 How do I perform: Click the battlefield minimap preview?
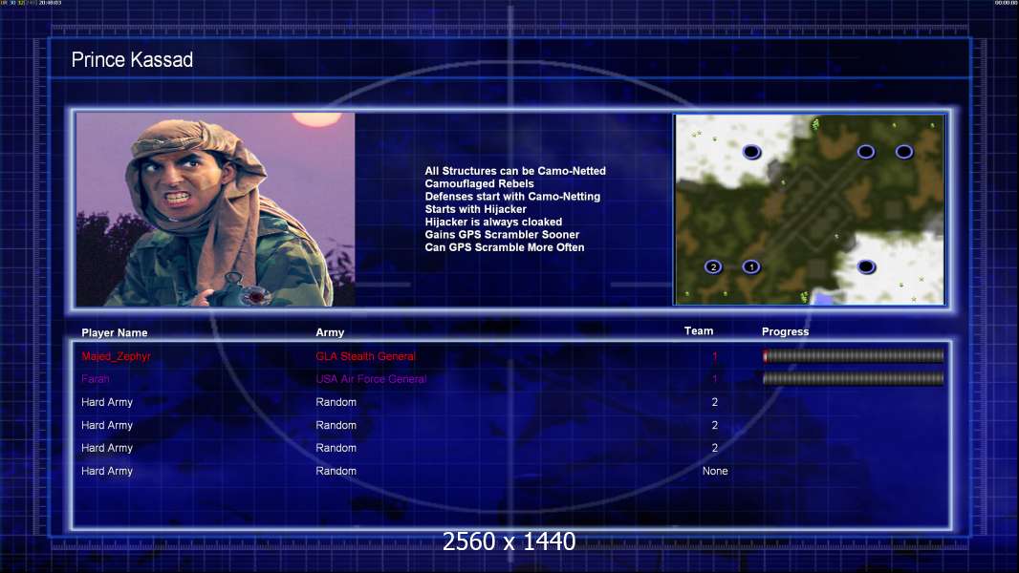click(x=810, y=209)
